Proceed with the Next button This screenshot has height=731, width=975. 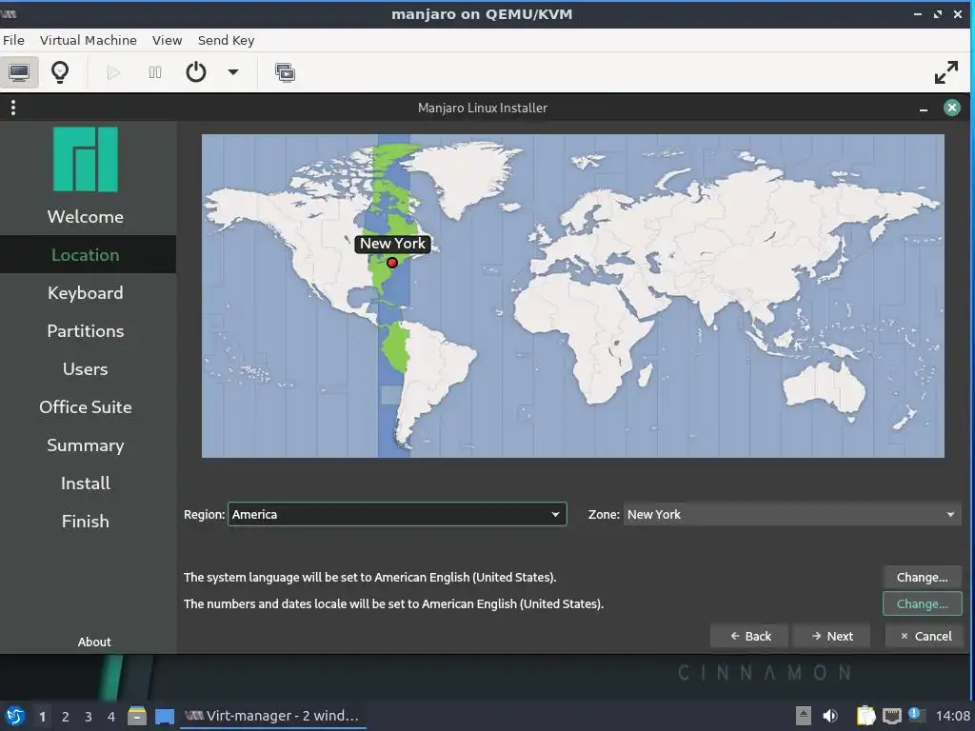832,637
